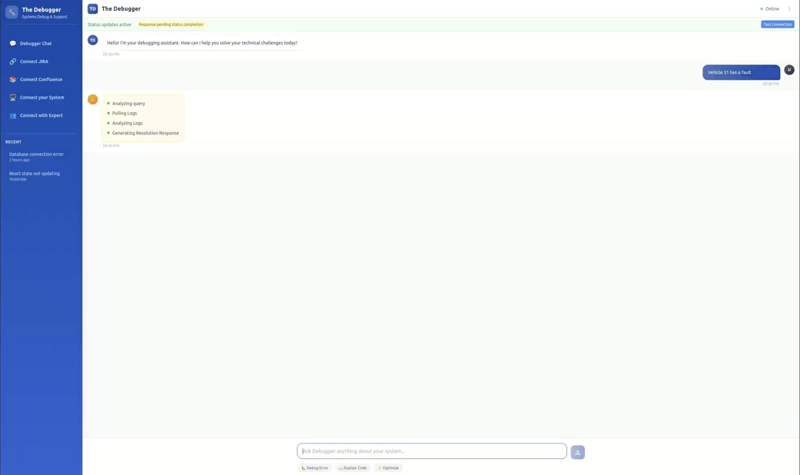Click the wrench logo icon in sidebar header
This screenshot has width=800, height=475.
(x=12, y=12)
